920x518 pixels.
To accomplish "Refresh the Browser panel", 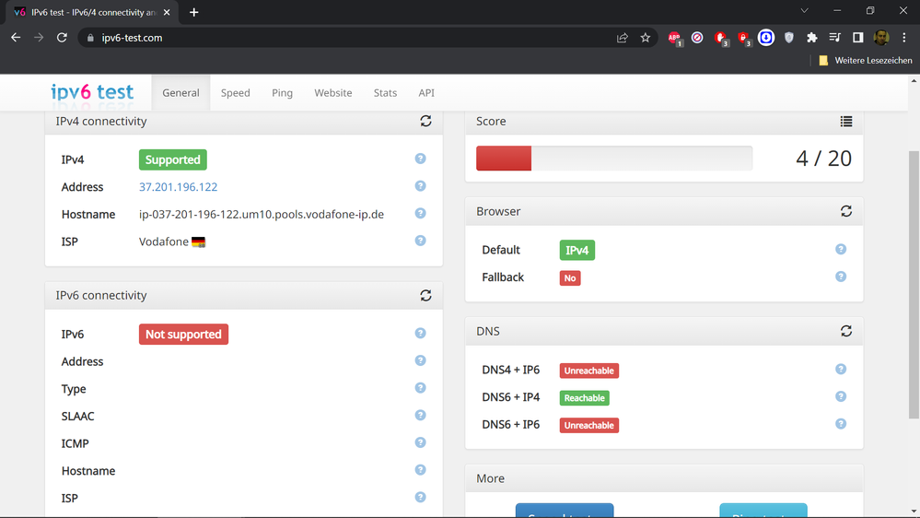I will point(845,211).
